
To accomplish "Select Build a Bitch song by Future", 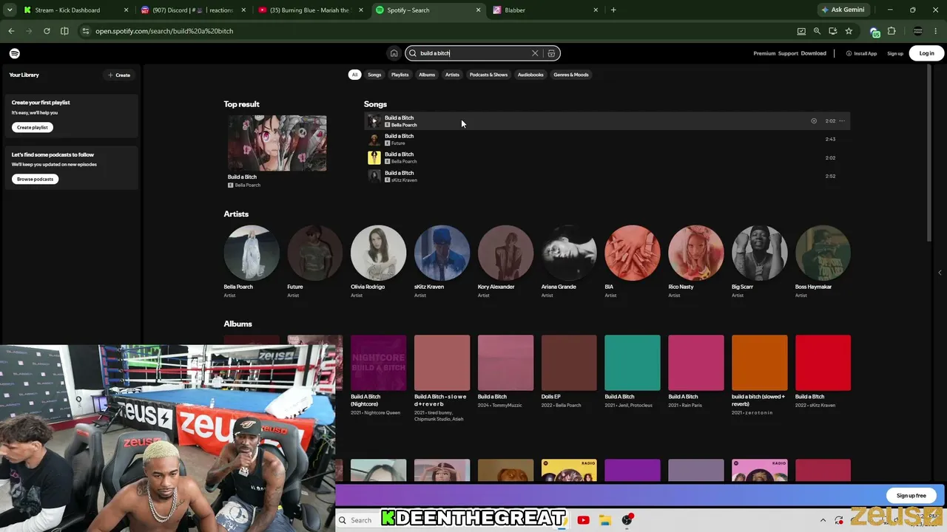I will click(607, 140).
